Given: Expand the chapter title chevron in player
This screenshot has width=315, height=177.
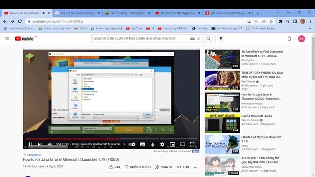Looking at the screenshot, I should click(x=124, y=144).
